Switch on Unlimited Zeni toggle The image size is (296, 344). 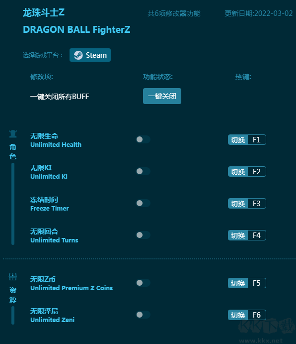click(143, 315)
